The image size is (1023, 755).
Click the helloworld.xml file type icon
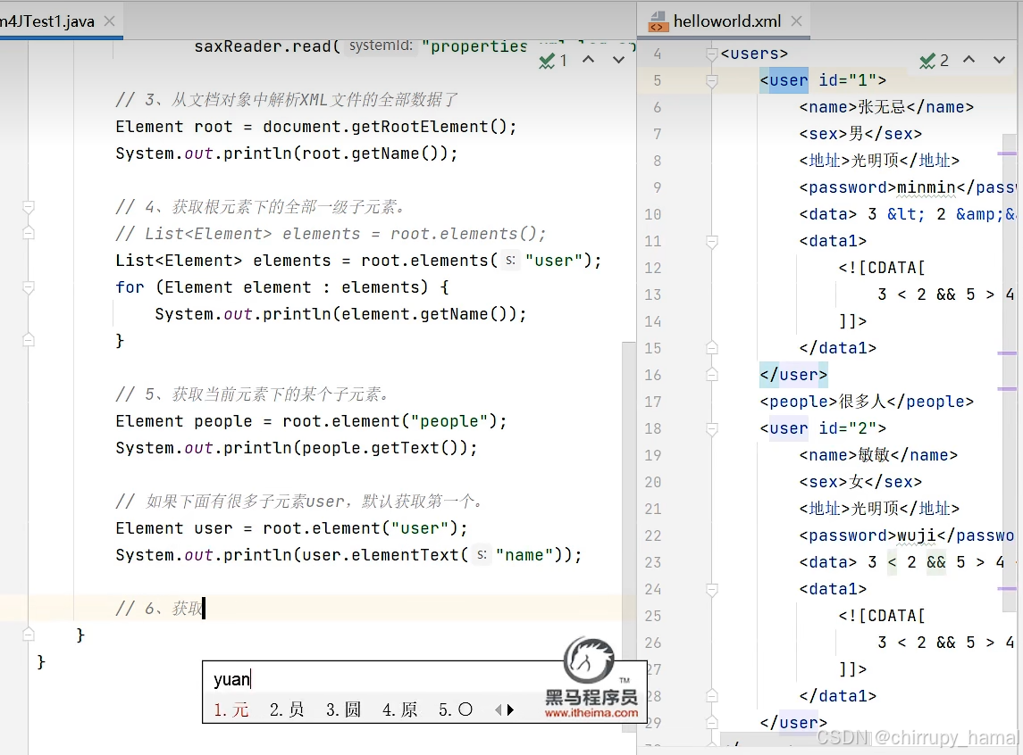tap(658, 21)
